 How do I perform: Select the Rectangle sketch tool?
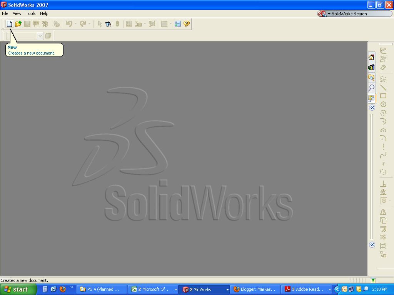(383, 96)
